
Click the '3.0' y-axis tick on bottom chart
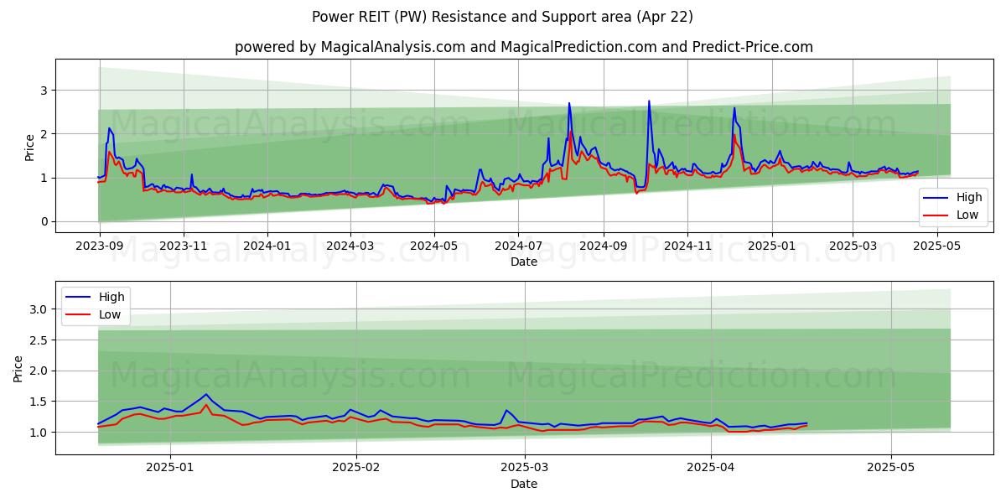37,309
